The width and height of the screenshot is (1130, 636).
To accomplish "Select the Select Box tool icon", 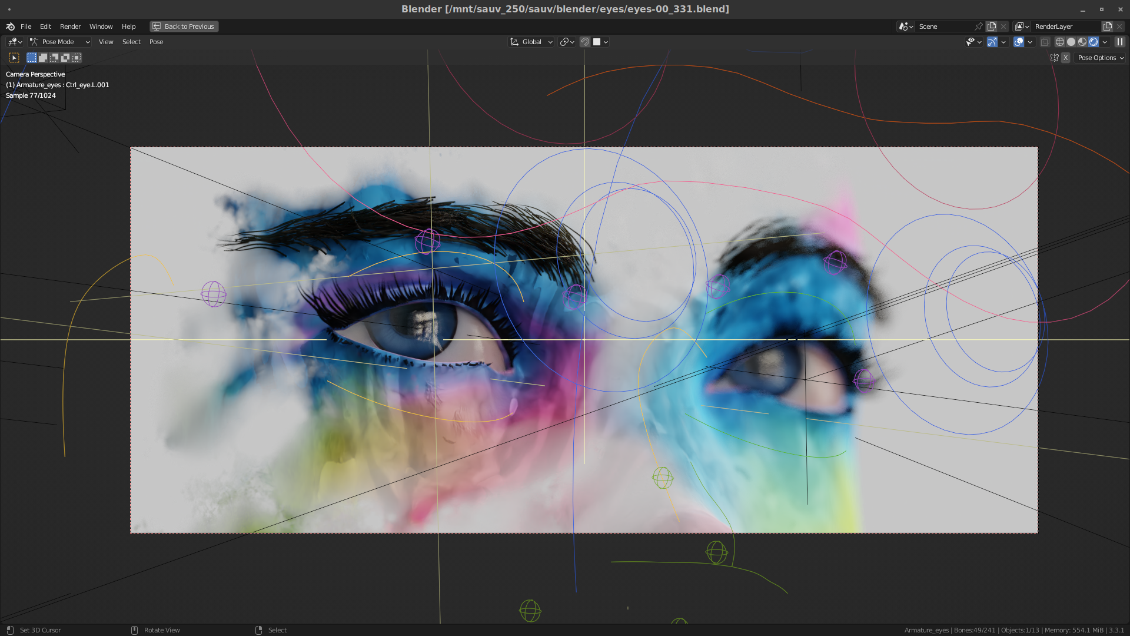I will click(x=14, y=58).
